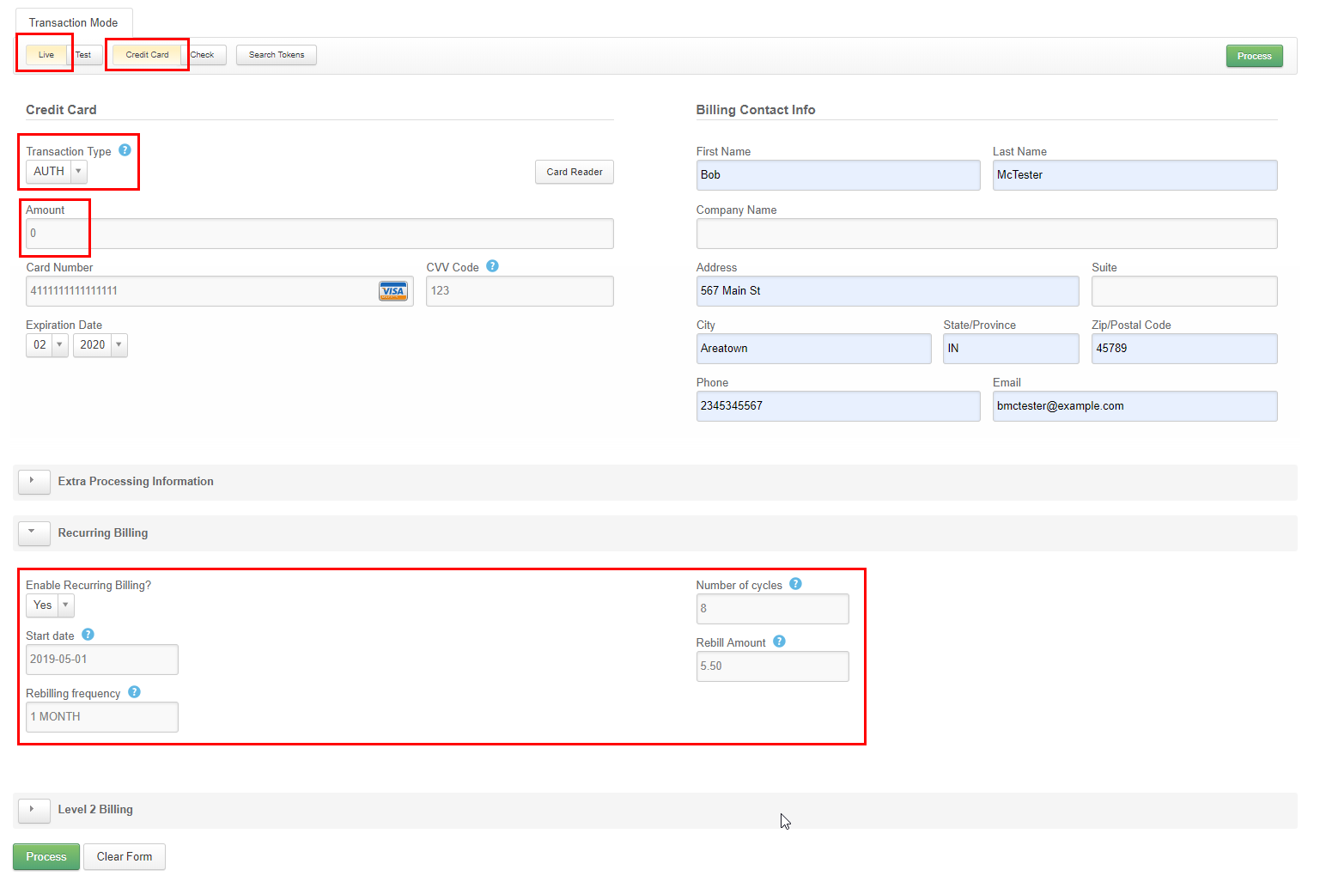
Task: Click into the Company Name field
Action: tap(986, 234)
